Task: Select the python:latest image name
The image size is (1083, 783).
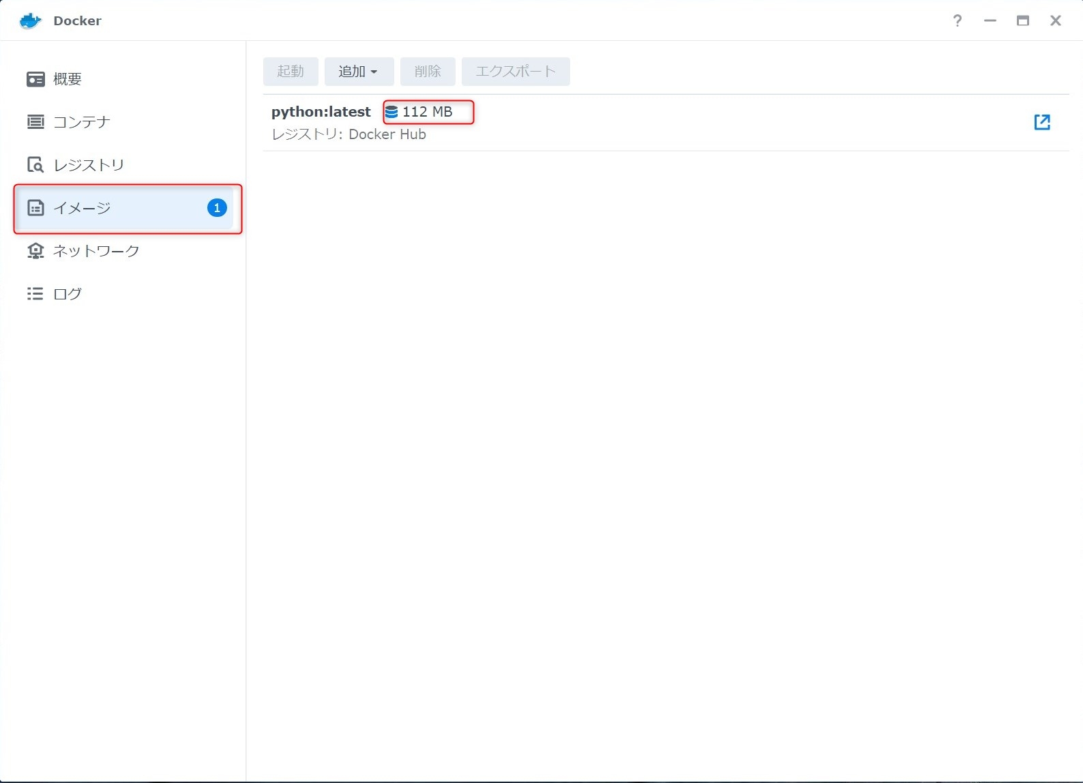Action: point(321,112)
